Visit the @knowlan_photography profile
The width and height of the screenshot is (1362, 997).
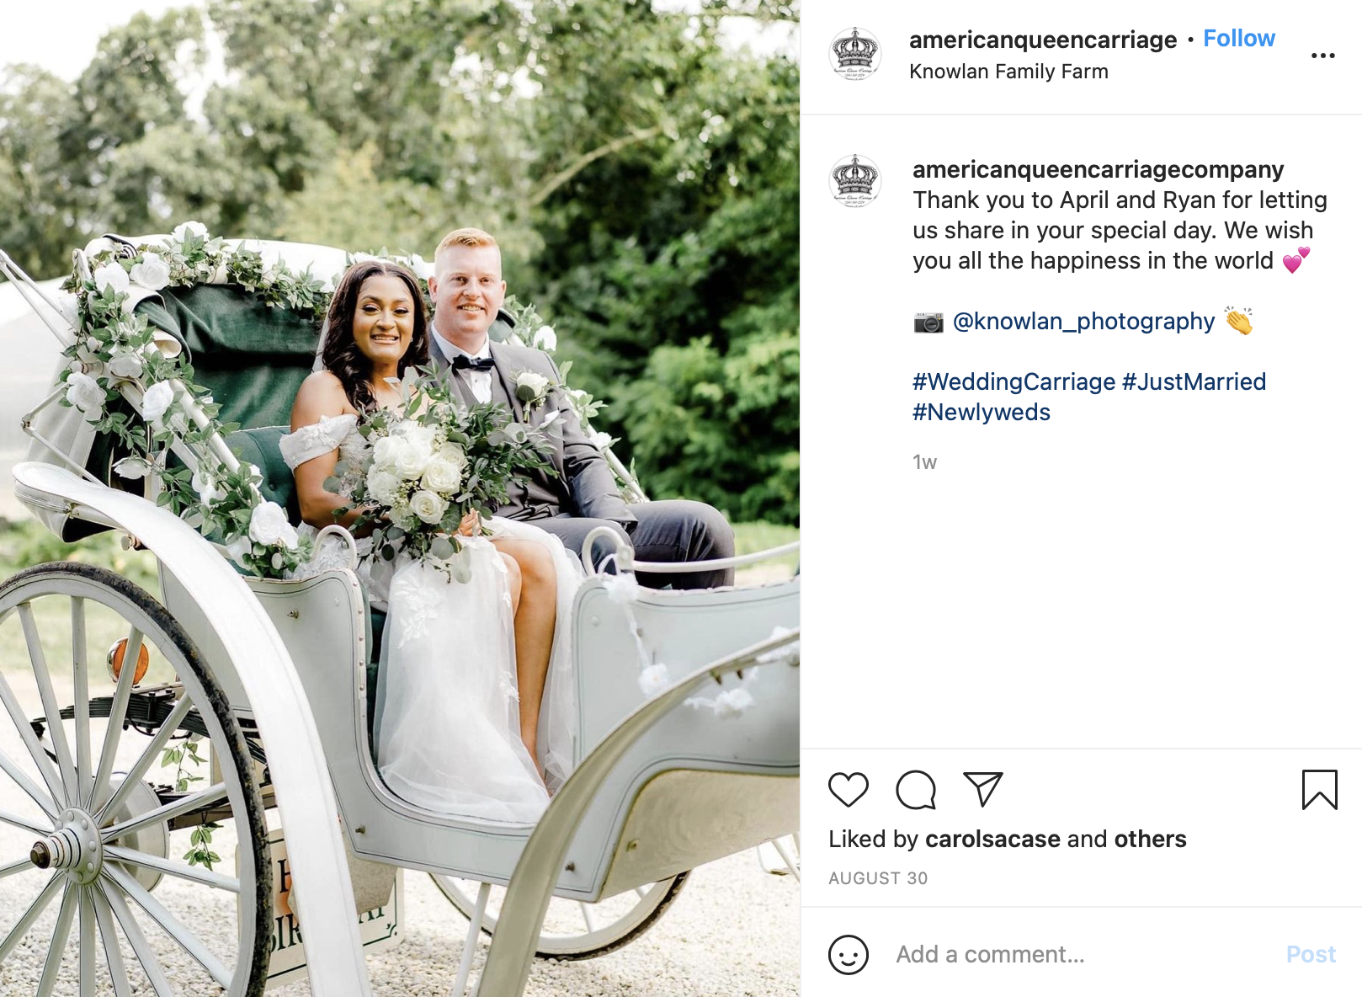1083,321
